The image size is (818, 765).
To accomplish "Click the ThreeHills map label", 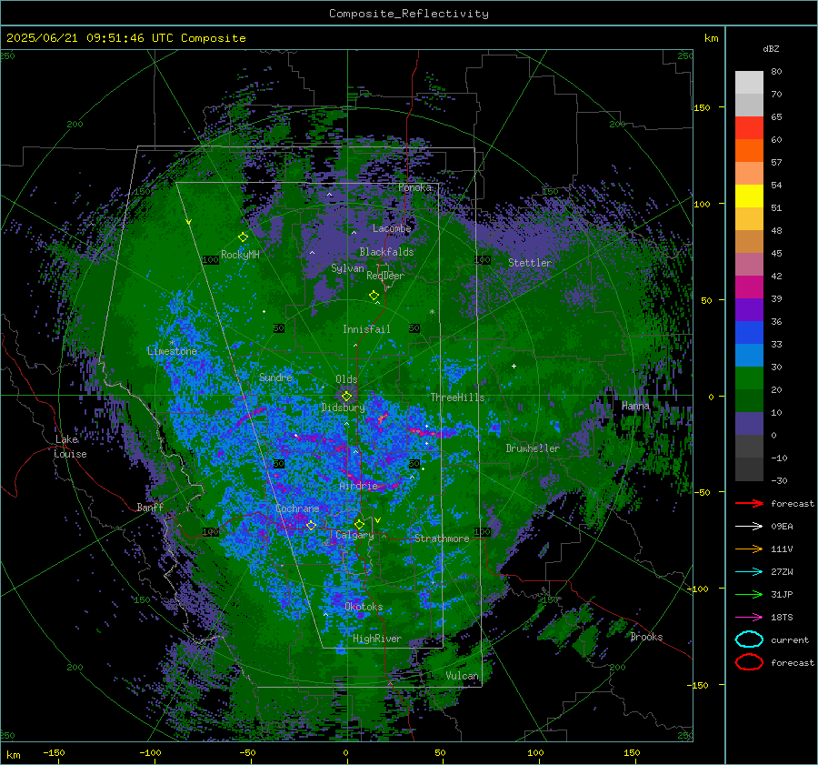I will coord(457,397).
